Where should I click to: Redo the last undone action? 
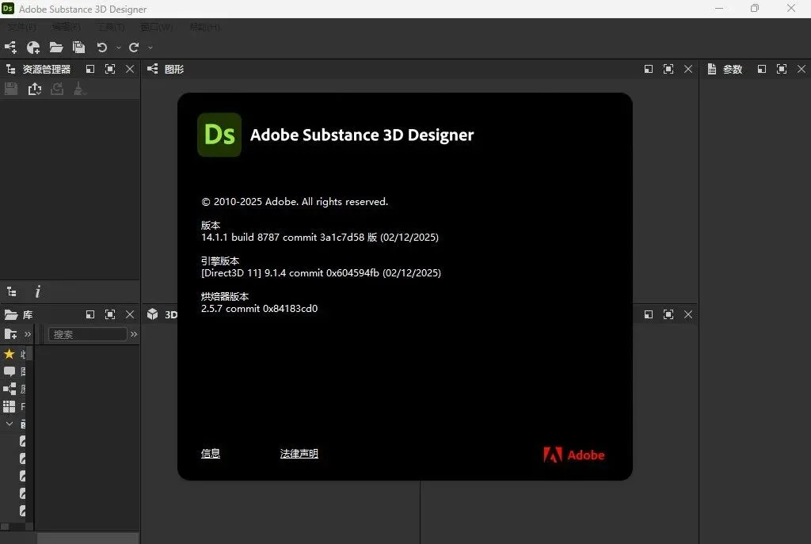pos(134,48)
